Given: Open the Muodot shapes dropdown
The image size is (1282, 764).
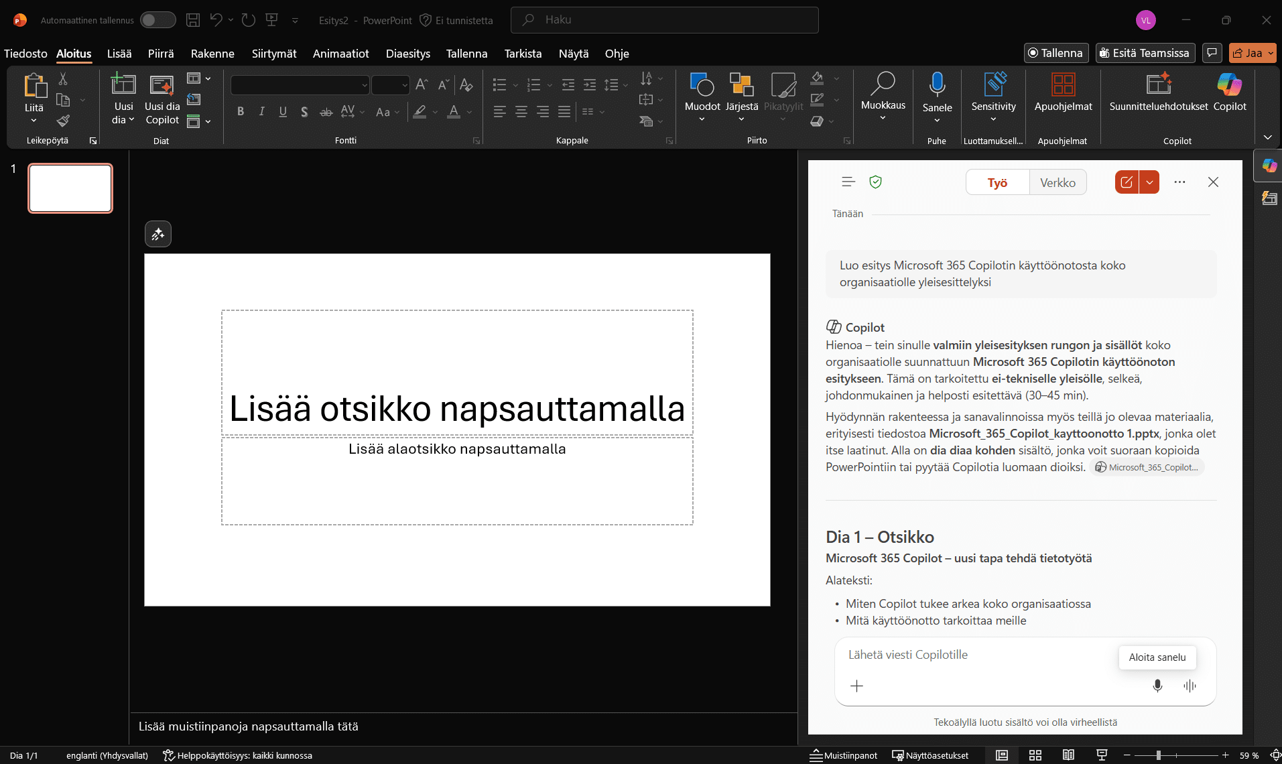Looking at the screenshot, I should coord(702,119).
